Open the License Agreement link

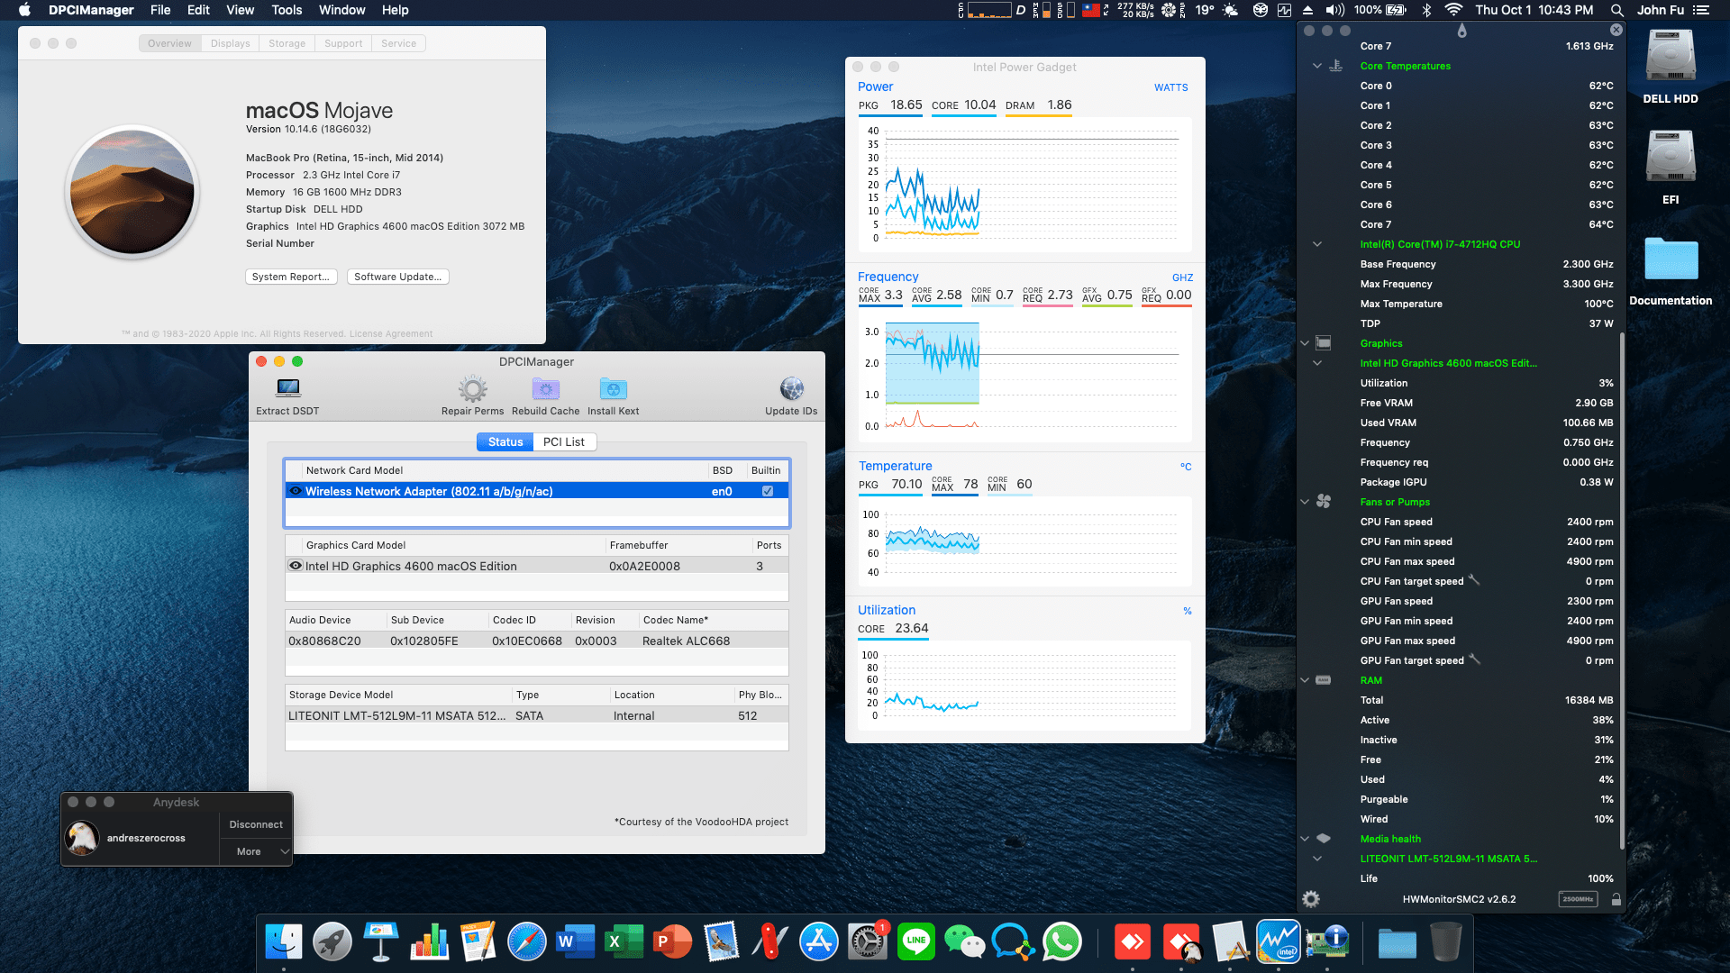391,333
